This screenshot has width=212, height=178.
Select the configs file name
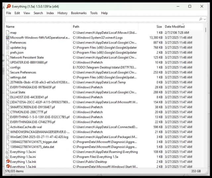click(x=15, y=68)
